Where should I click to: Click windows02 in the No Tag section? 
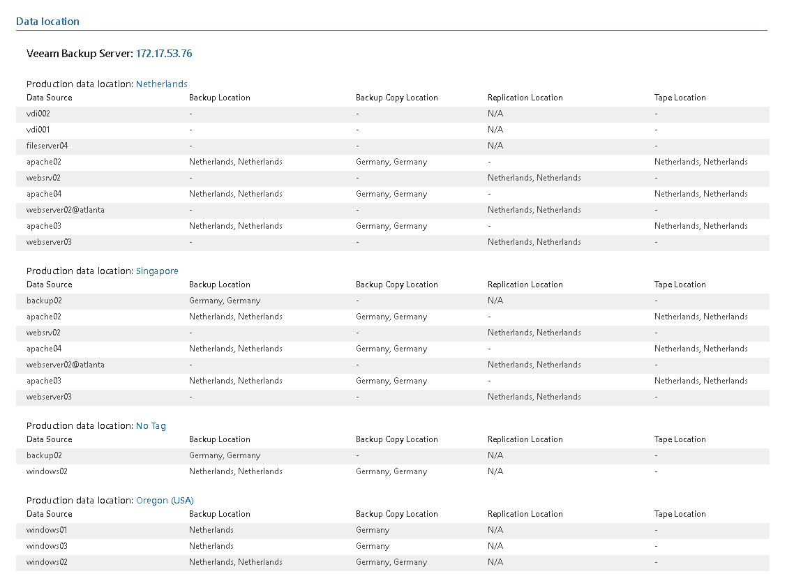47,471
